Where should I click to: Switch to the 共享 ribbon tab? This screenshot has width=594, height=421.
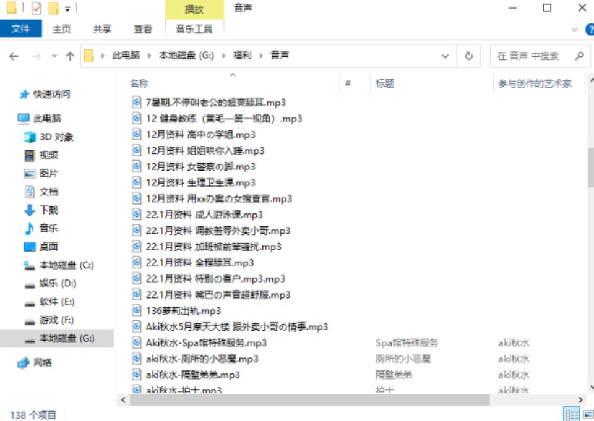click(102, 29)
